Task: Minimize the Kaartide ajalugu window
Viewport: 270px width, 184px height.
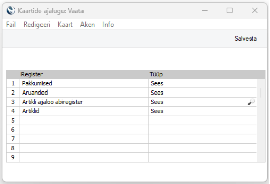Action: click(x=205, y=11)
